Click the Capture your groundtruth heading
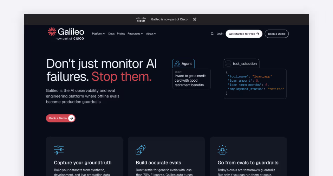This screenshot has width=333, height=176. coord(83,163)
